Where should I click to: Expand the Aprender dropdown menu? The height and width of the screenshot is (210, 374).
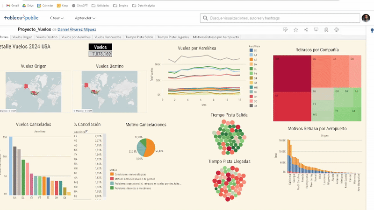pyautogui.click(x=85, y=18)
